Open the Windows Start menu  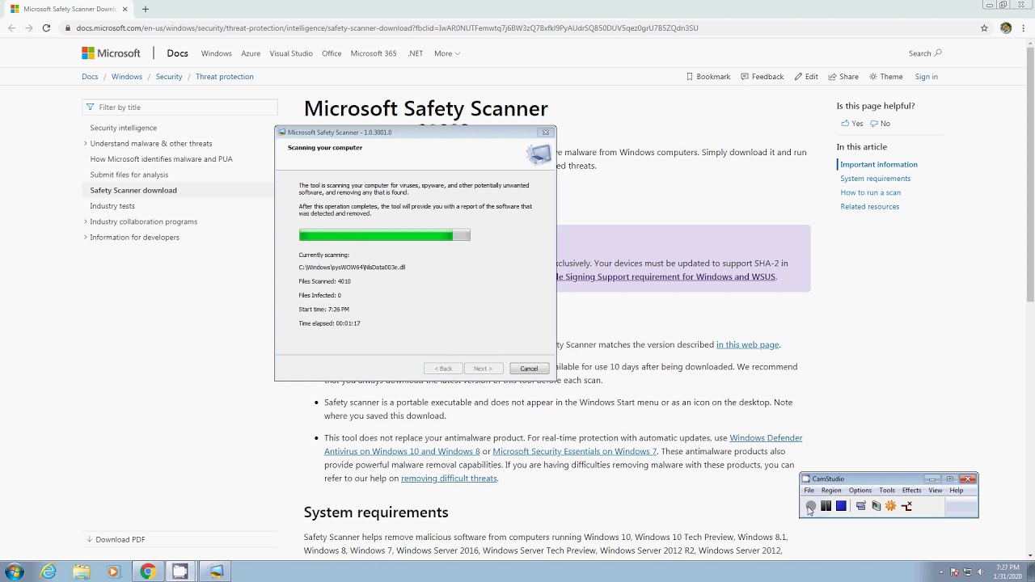coord(15,571)
